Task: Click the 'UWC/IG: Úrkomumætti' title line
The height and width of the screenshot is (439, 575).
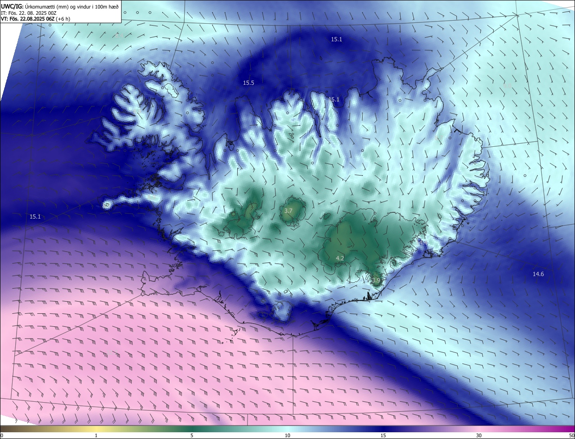Action: point(60,6)
